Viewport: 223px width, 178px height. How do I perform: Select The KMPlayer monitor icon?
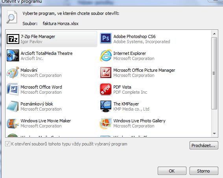pos(106,106)
